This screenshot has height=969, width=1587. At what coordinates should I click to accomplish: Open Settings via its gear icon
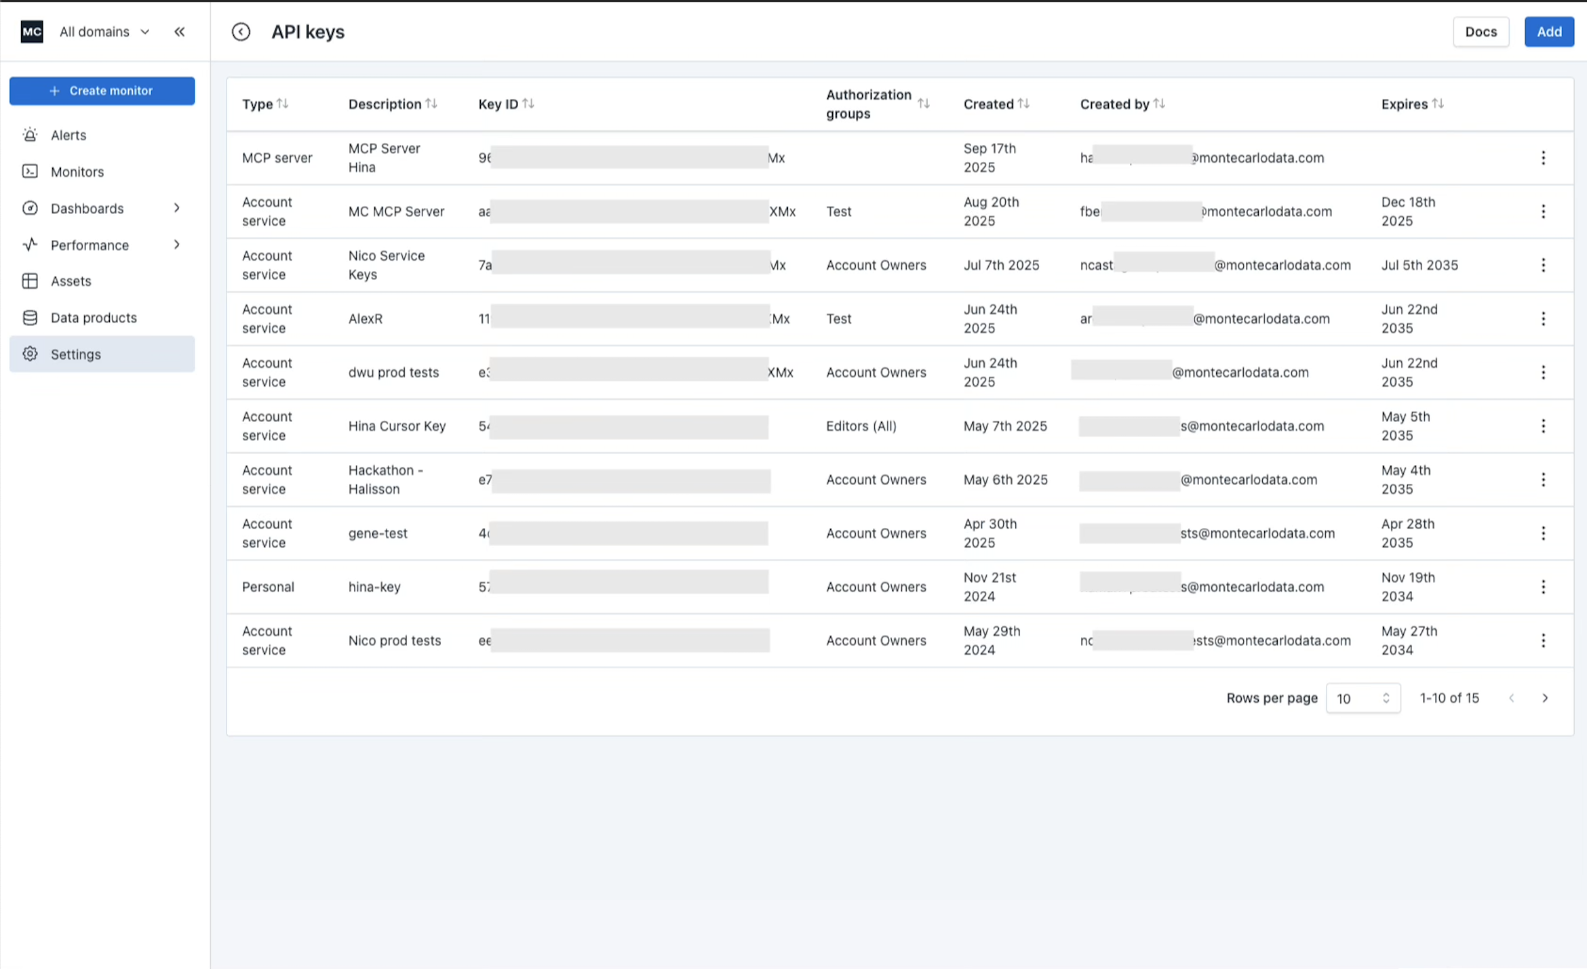30,354
